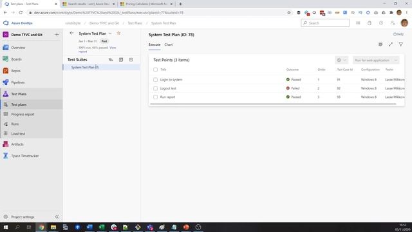Expand all test suites icon

121,60
